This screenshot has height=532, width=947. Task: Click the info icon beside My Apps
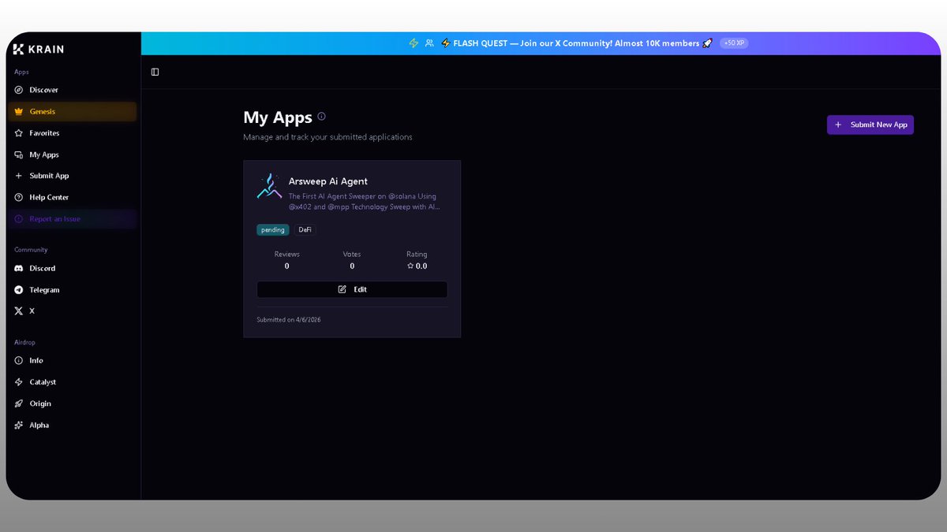click(x=321, y=117)
